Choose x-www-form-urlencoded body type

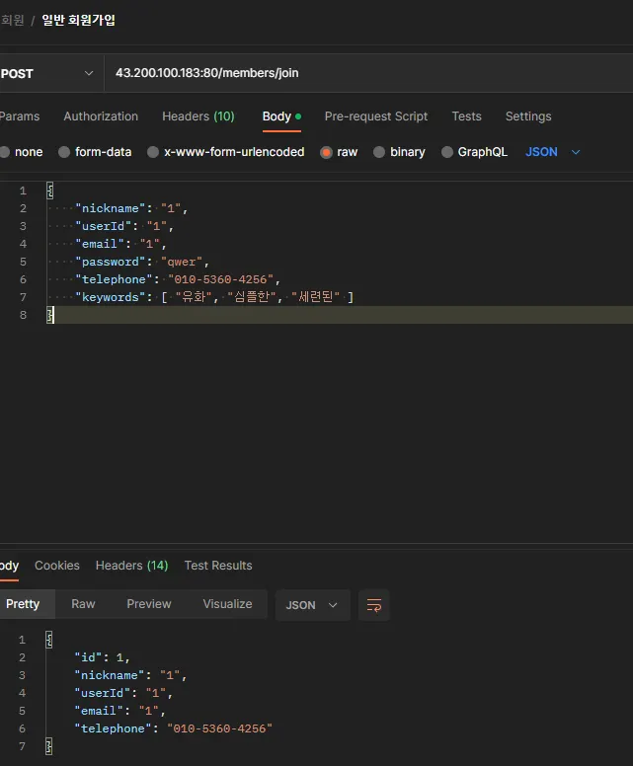153,152
